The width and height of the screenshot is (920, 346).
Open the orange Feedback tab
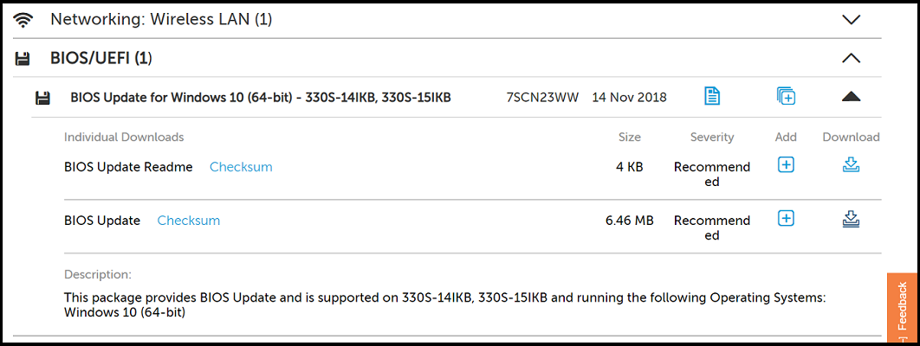click(903, 307)
